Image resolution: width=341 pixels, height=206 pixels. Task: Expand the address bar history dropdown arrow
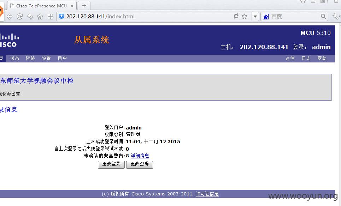[255, 17]
